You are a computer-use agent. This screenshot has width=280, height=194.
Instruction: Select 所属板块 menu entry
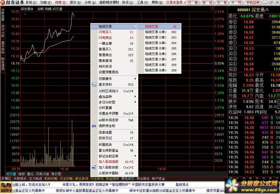(x=114, y=145)
